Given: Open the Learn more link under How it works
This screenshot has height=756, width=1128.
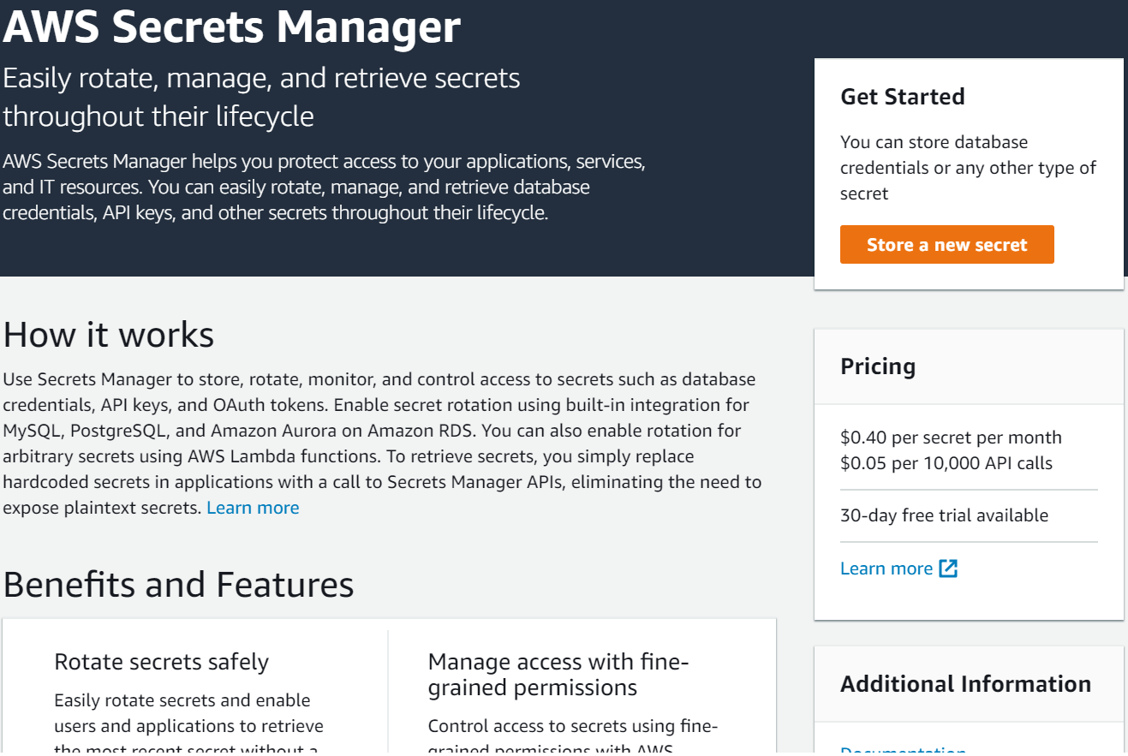Looking at the screenshot, I should click(253, 508).
